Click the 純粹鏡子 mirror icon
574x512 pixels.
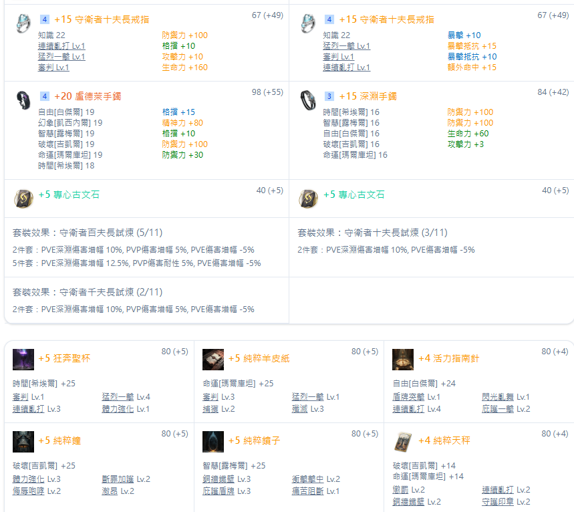tap(213, 442)
